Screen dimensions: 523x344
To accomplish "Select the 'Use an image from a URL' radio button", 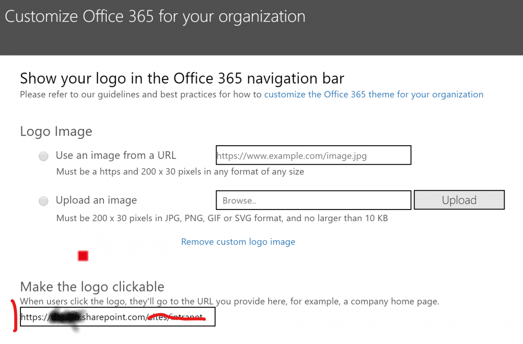I will point(43,156).
